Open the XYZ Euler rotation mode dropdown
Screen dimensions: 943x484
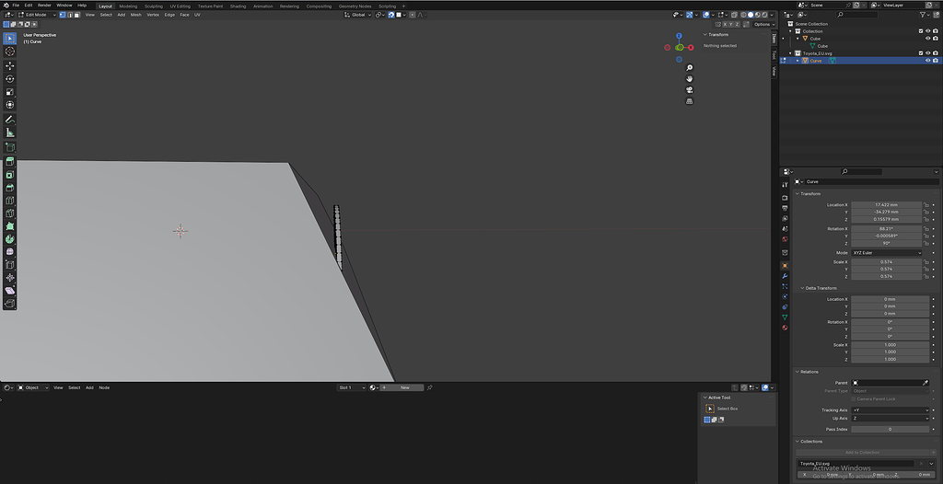click(x=887, y=253)
